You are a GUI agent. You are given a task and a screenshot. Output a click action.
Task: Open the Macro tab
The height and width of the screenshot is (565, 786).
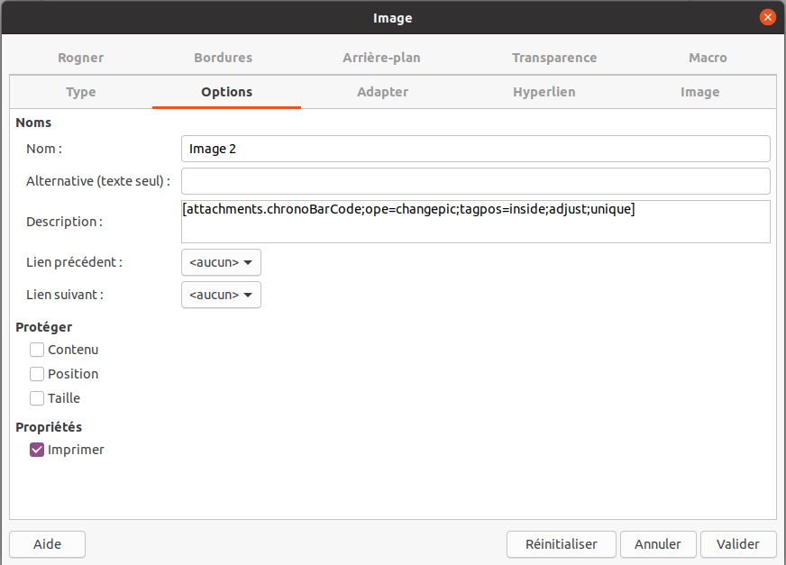click(x=708, y=58)
